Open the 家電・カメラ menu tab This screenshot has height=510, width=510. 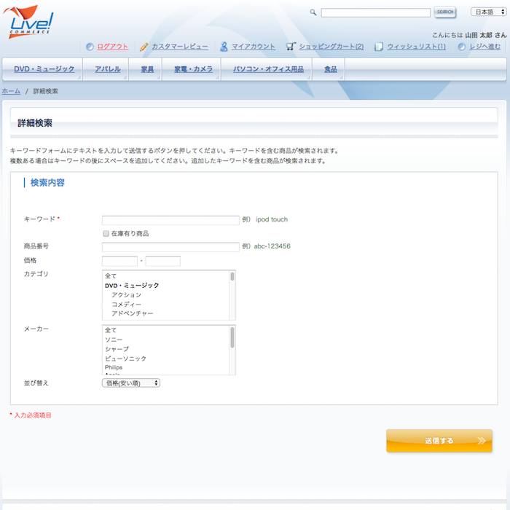point(193,69)
